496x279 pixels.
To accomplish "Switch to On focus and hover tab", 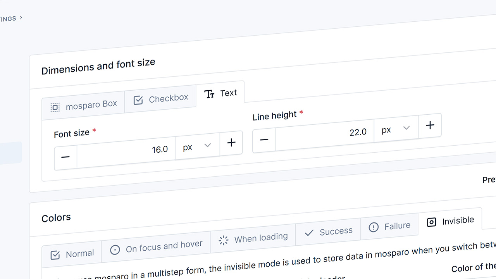I will [x=156, y=247].
